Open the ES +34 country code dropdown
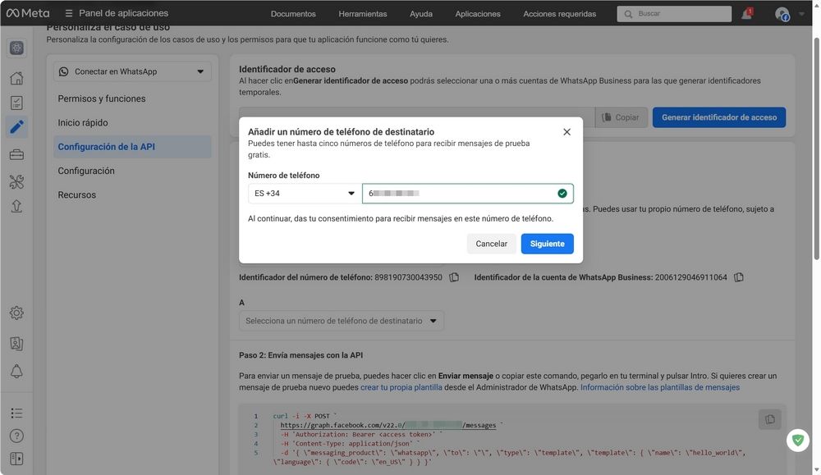The image size is (821, 475). tap(303, 193)
